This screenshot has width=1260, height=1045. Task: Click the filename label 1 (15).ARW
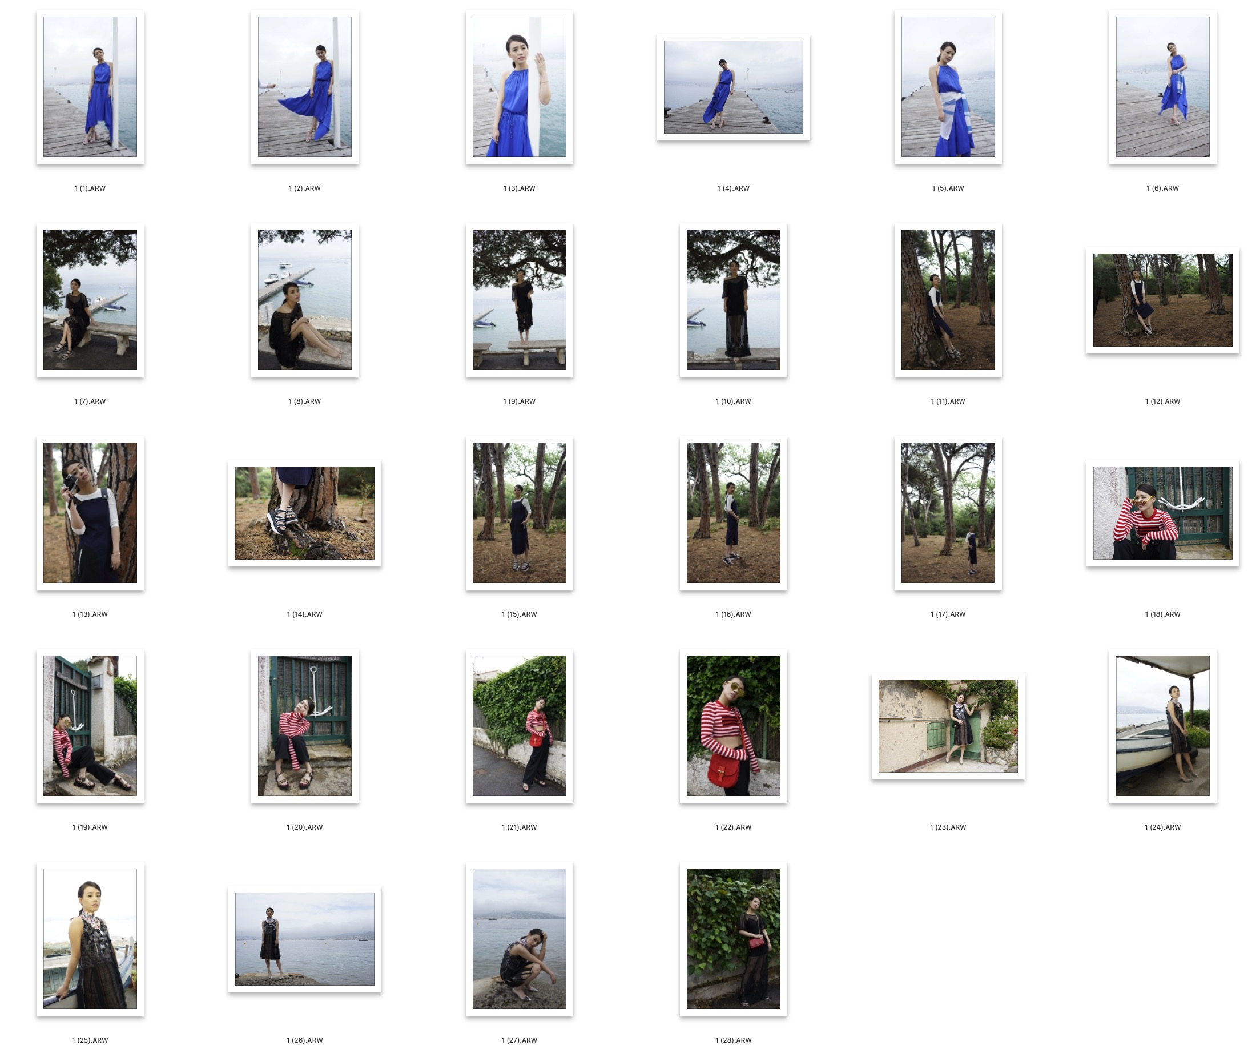(519, 614)
